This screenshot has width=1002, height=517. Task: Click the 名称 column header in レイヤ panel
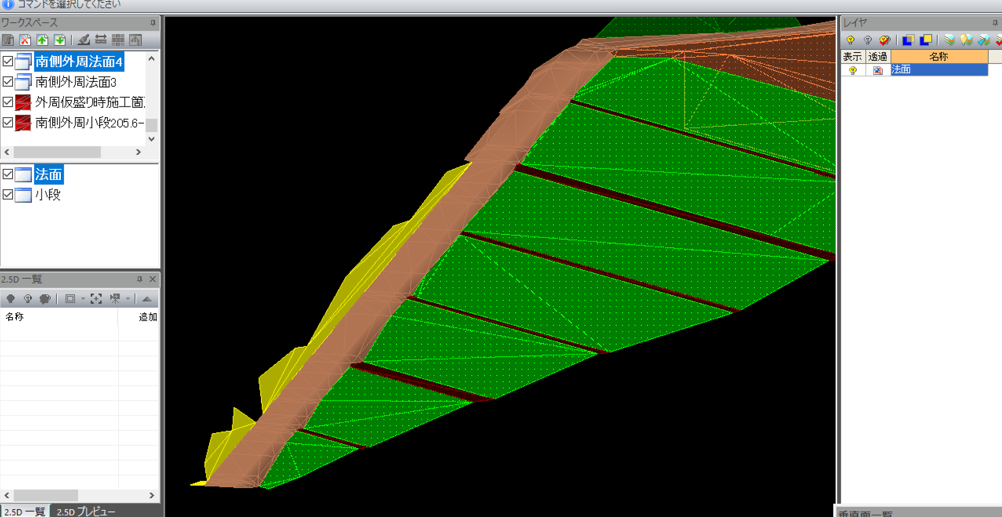pyautogui.click(x=939, y=56)
